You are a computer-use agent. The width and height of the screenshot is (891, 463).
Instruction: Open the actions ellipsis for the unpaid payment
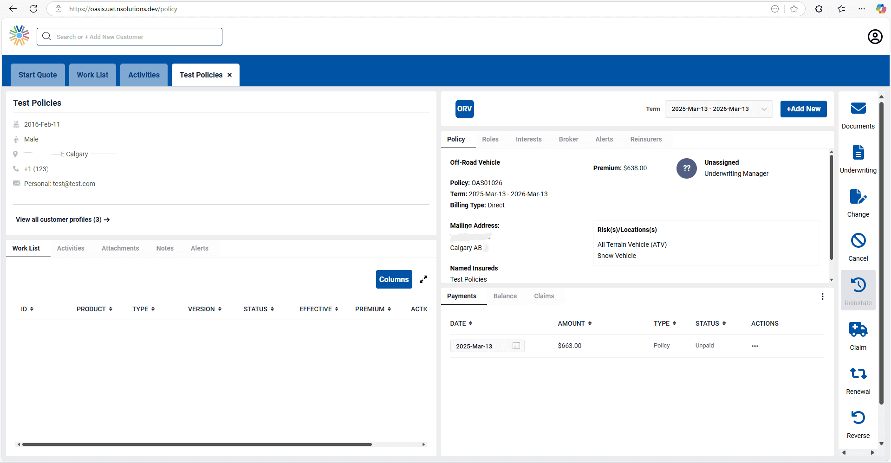tap(755, 346)
